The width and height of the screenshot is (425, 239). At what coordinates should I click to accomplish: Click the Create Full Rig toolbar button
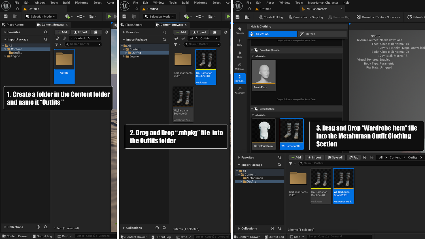pos(271,17)
